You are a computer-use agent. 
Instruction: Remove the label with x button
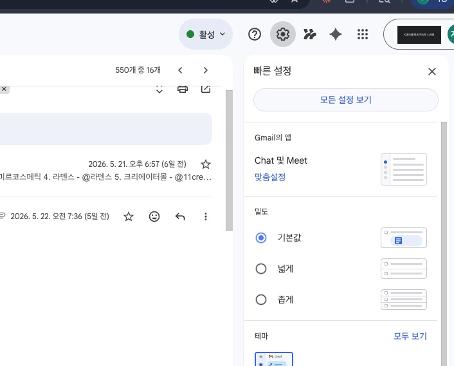[4, 89]
